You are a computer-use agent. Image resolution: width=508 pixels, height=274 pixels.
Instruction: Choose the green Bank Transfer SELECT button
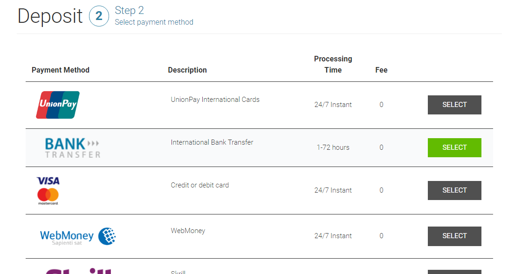point(454,147)
